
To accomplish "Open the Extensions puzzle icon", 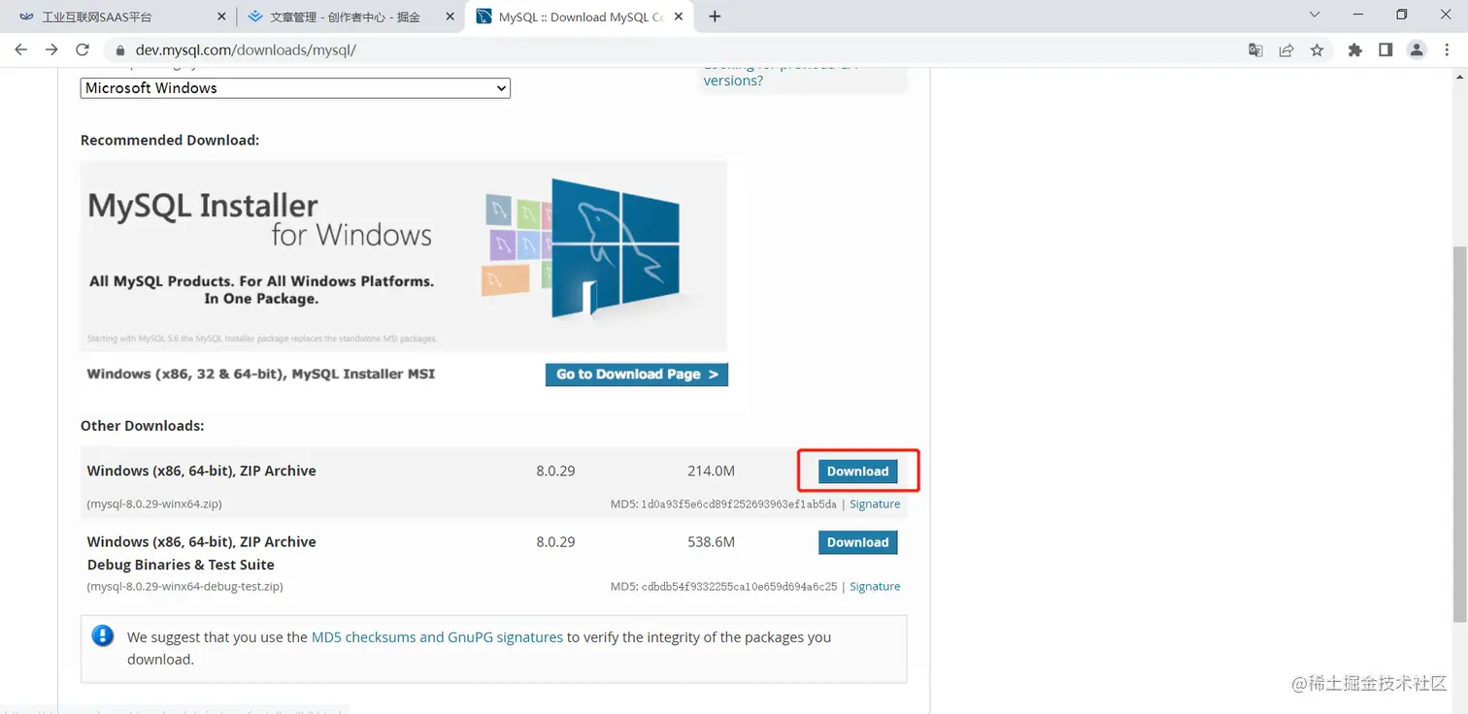I will (1355, 49).
